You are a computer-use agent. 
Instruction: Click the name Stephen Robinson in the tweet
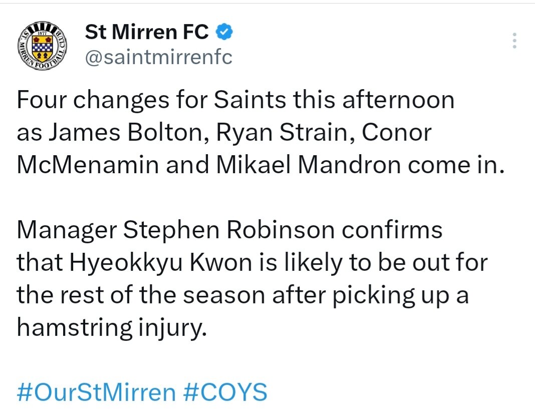tap(229, 230)
